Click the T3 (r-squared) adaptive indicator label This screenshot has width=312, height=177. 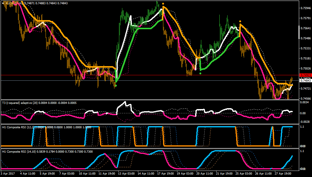tap(20, 103)
